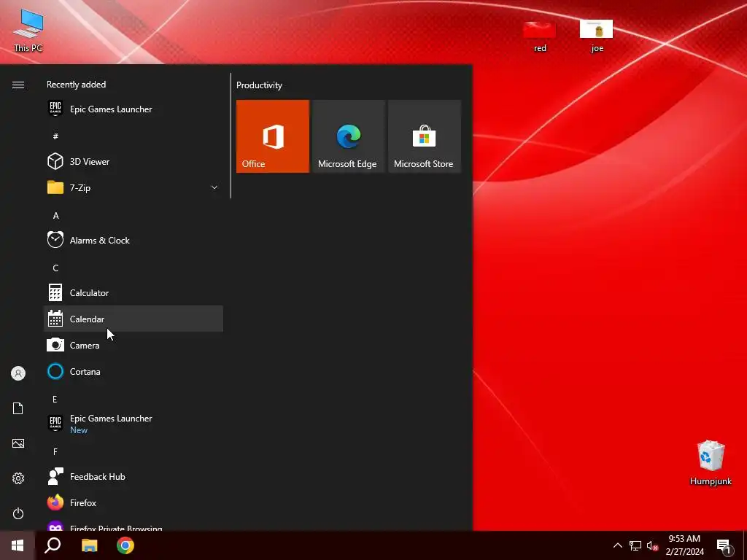The image size is (747, 560).
Task: Launch Firefox from Start menu
Action: (133, 503)
